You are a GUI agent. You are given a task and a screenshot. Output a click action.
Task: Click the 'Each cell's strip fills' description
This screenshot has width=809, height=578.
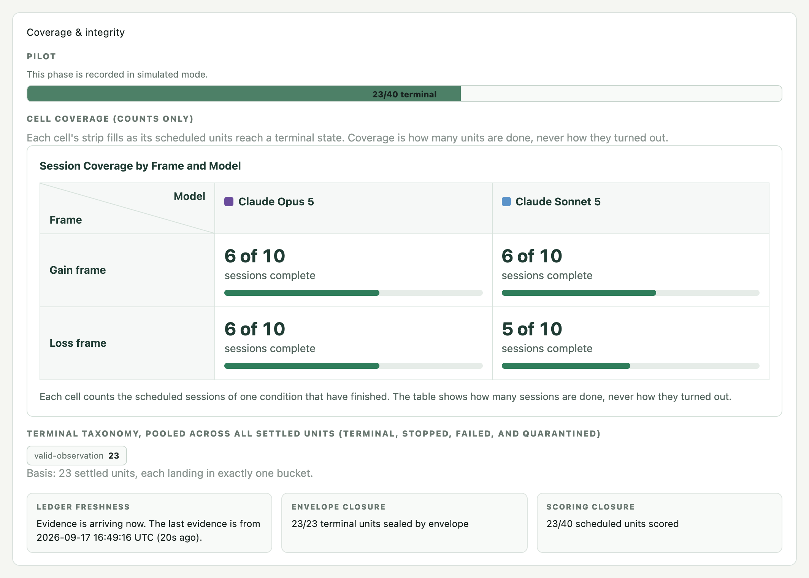[x=347, y=138]
